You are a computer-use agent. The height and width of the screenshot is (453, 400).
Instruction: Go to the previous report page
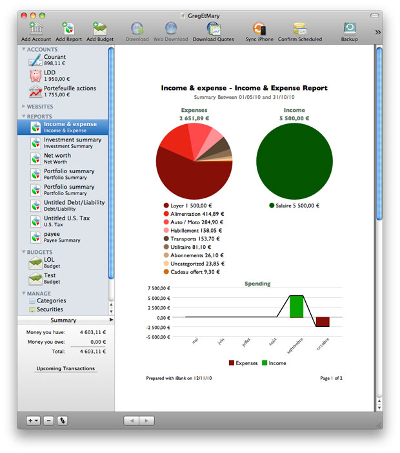point(132,421)
